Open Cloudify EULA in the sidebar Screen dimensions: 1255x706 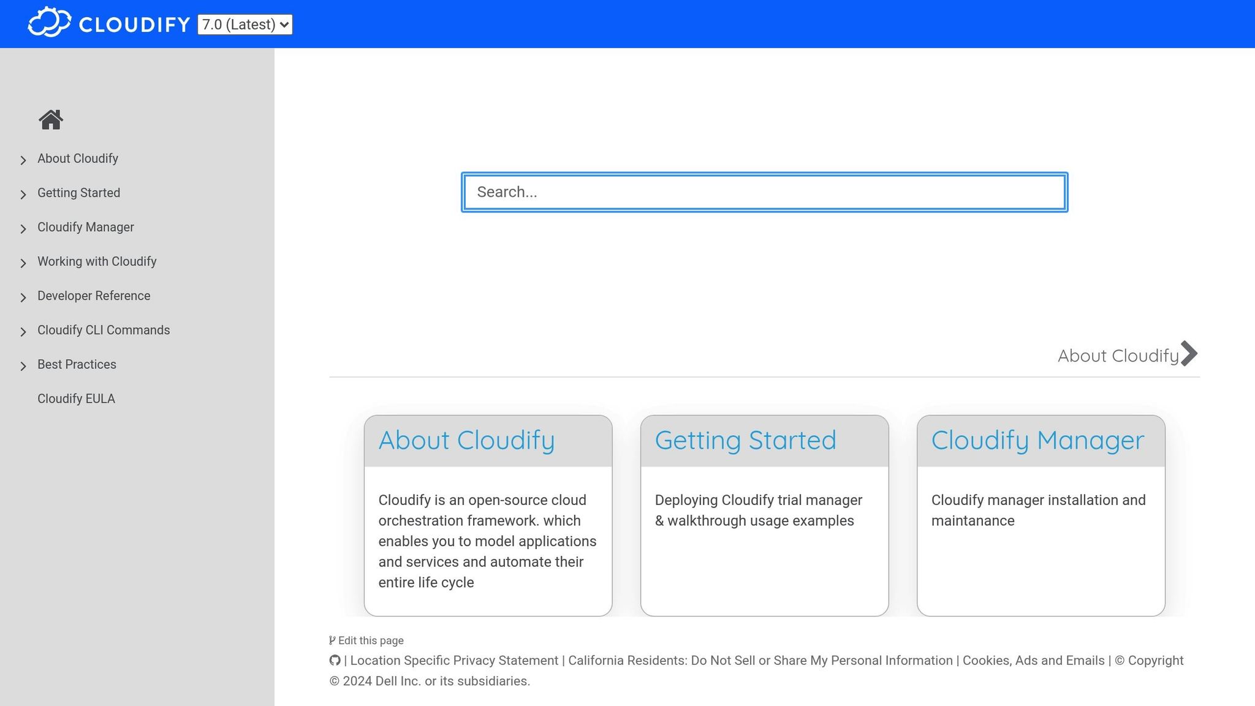pos(76,399)
